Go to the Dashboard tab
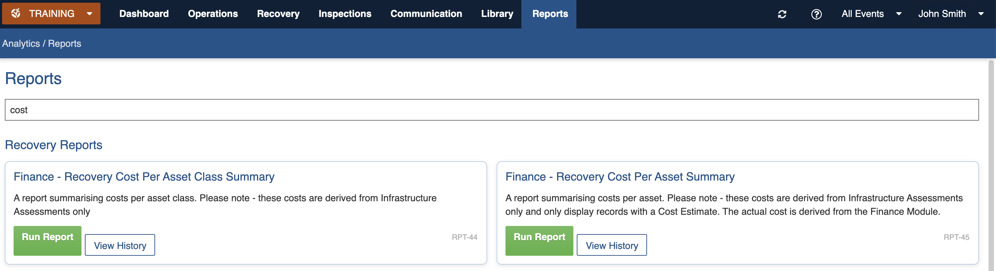Image resolution: width=996 pixels, height=271 pixels. (144, 14)
